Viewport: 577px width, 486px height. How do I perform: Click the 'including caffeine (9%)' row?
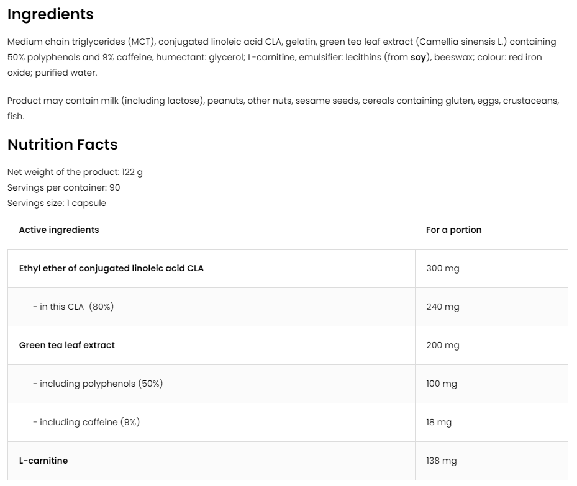tap(86, 422)
